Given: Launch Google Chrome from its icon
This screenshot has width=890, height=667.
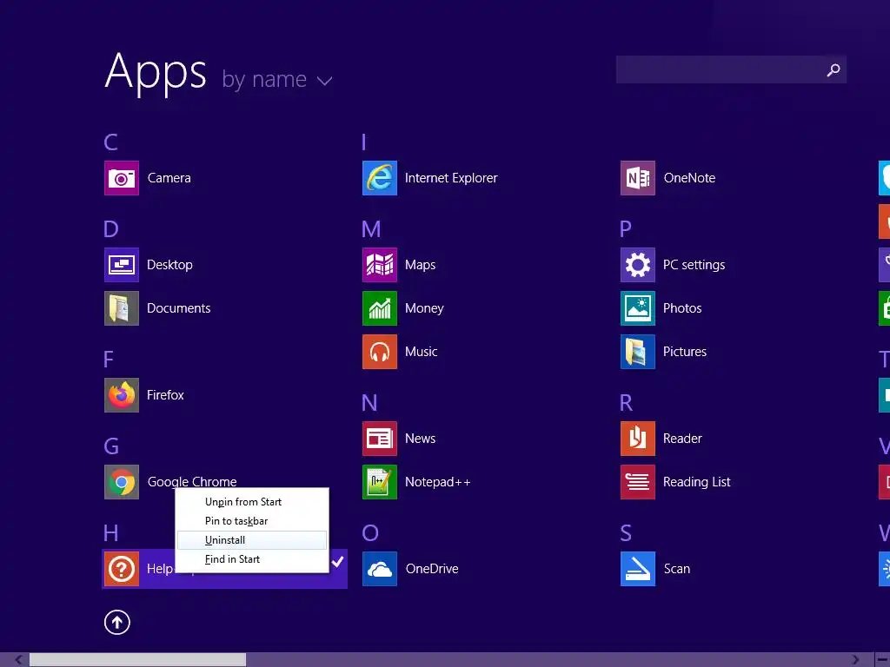Looking at the screenshot, I should coord(122,482).
